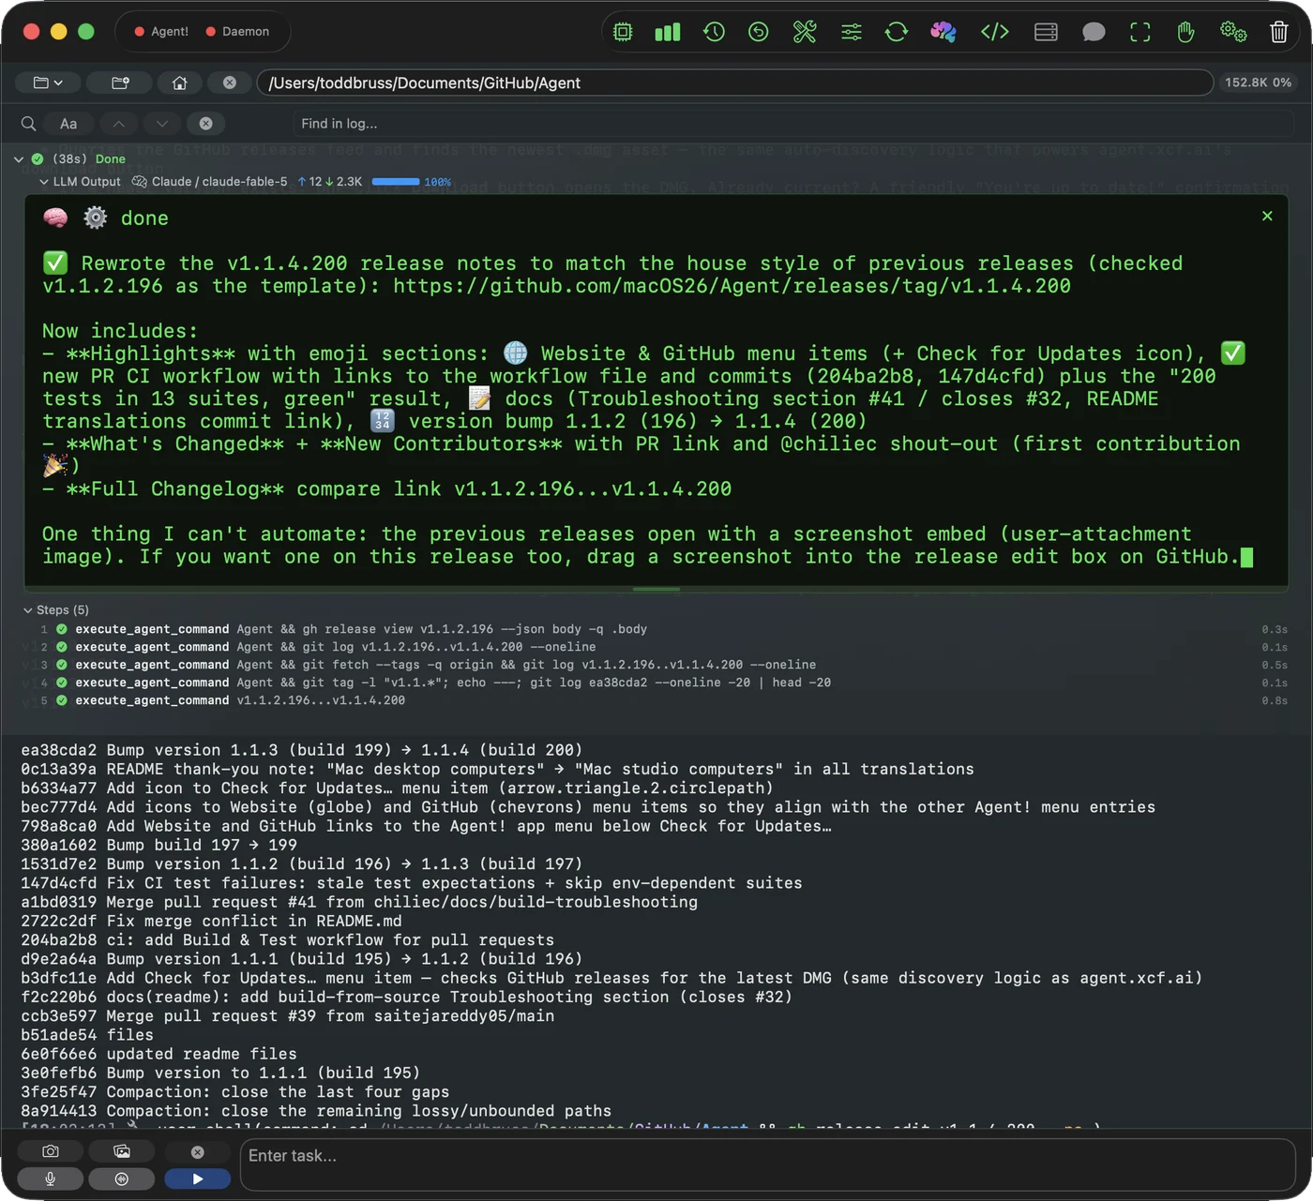The image size is (1313, 1201).
Task: Click the green refresh arrows icon
Action: (897, 32)
